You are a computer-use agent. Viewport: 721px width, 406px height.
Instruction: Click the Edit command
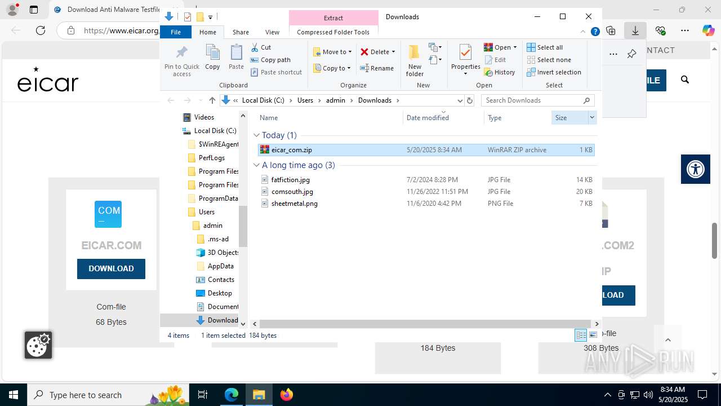pos(495,60)
